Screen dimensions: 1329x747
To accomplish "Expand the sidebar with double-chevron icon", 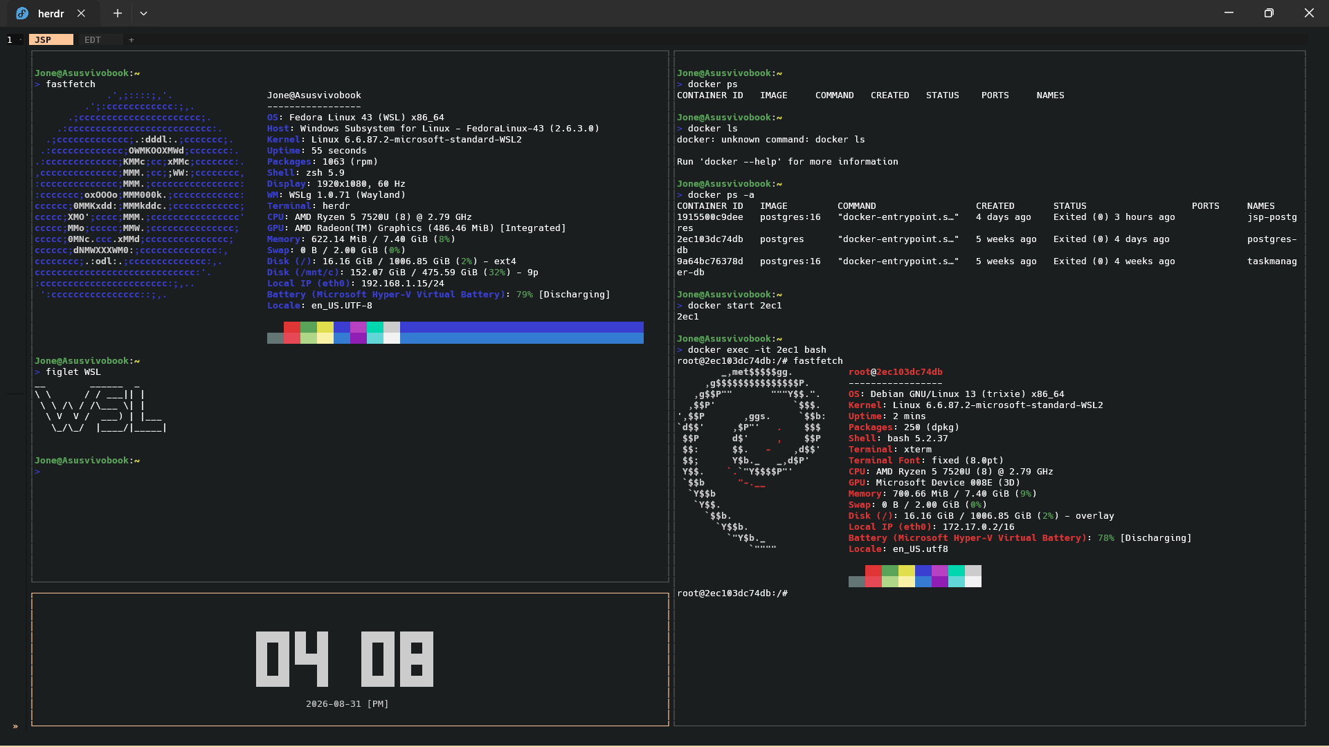I will click(x=15, y=726).
